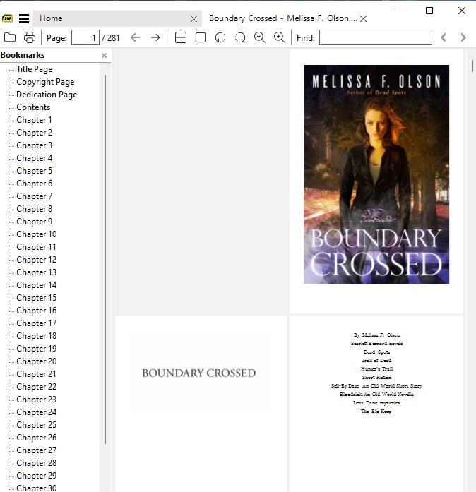Click the Find search field
Viewport: 476px width, 492px height.
376,37
